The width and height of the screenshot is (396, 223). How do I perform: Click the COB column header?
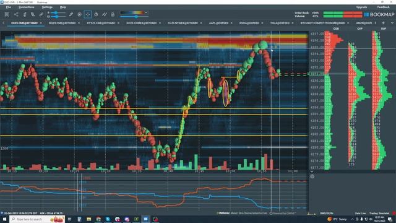[x=336, y=29]
